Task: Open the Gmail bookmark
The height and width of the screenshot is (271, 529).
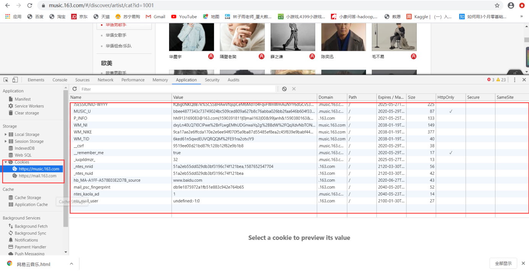Action: point(155,16)
